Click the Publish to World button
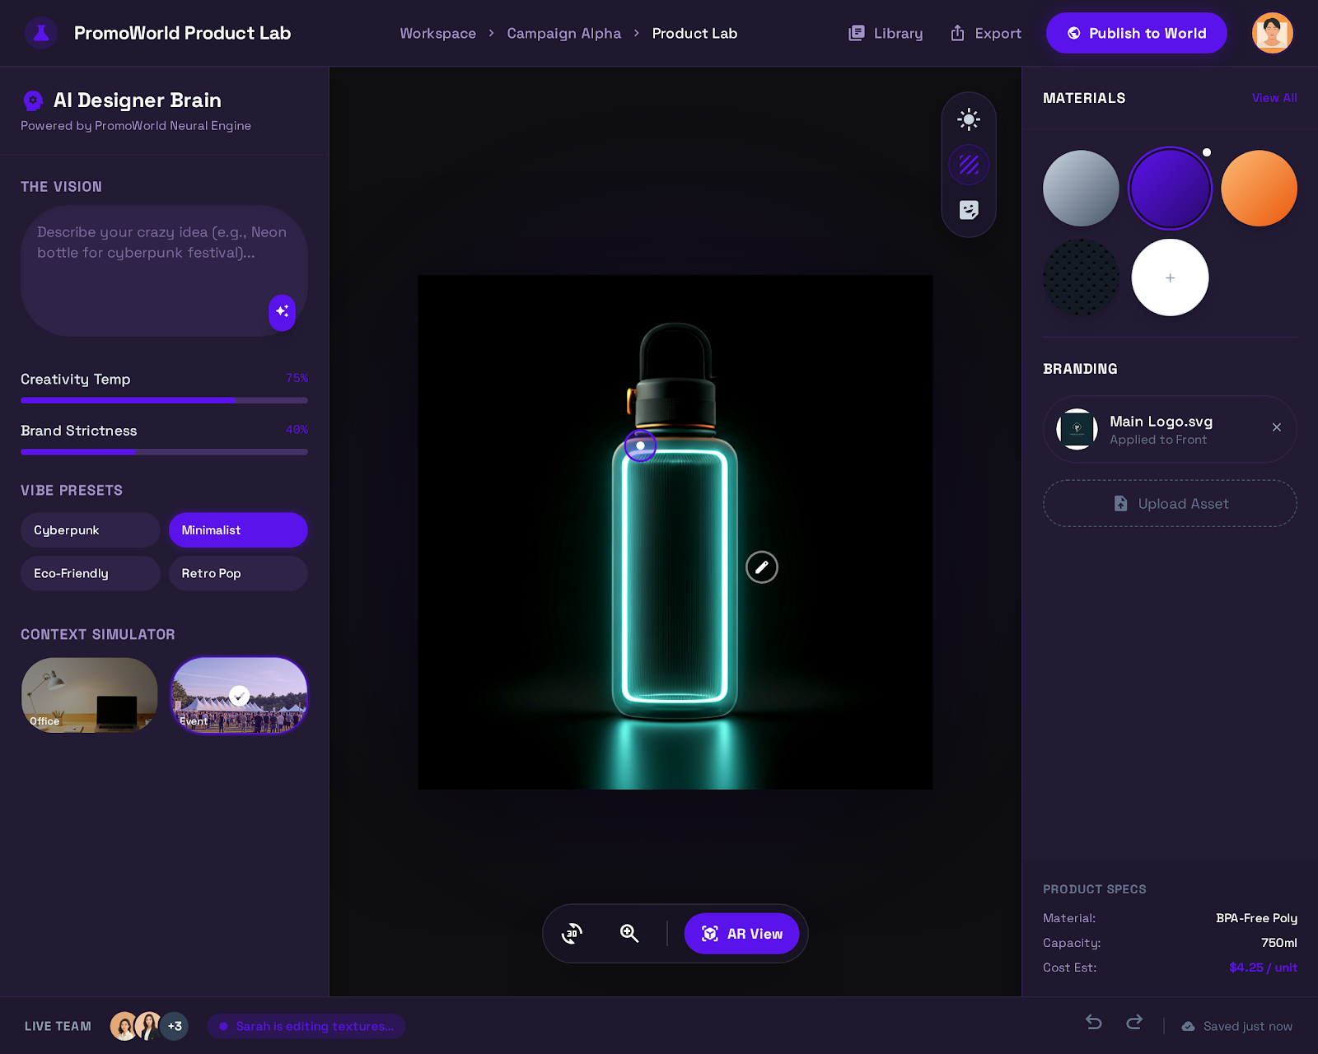Screen dimensions: 1318x1054 [1136, 34]
